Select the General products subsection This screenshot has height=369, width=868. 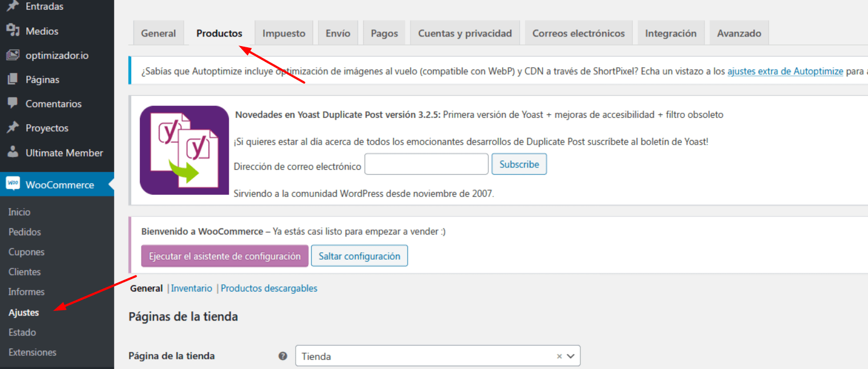tap(146, 288)
